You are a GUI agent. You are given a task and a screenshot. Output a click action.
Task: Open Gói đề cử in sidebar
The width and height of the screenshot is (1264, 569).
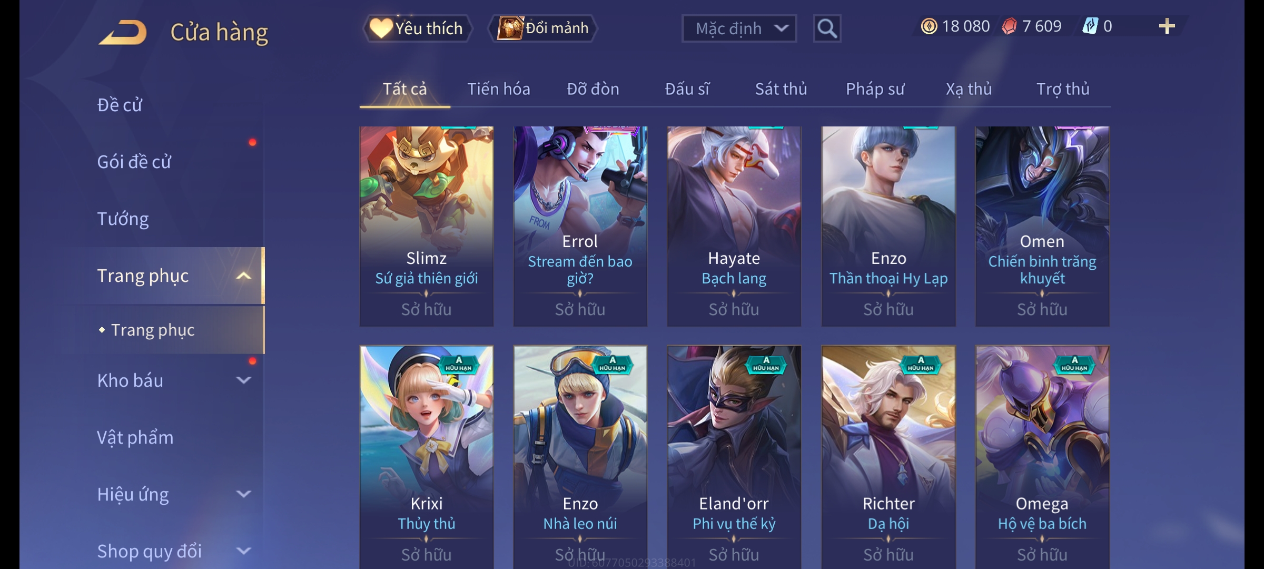click(x=134, y=162)
